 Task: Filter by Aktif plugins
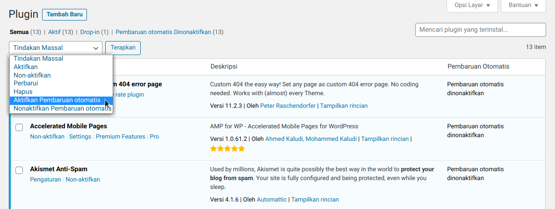pyautogui.click(x=54, y=32)
